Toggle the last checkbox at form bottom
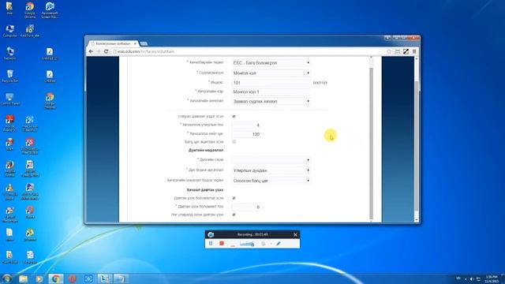The image size is (505, 284). tap(234, 215)
